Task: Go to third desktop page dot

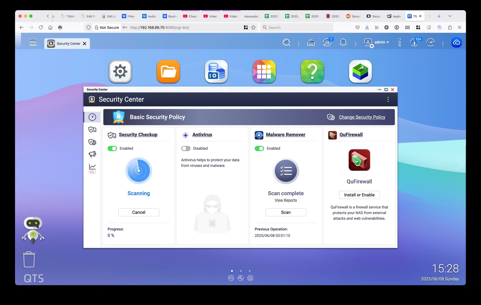Action: (250, 271)
